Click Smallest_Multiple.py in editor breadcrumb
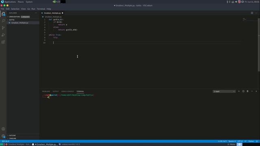This screenshot has height=146, width=260. tap(53, 17)
